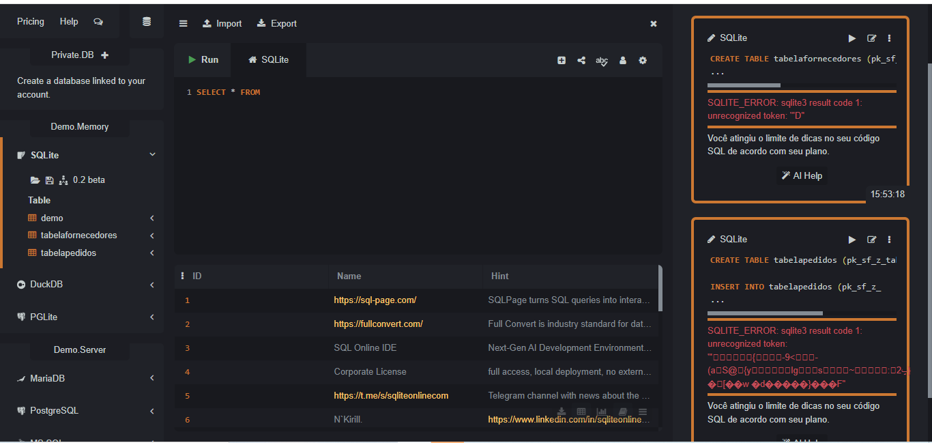932x443 pixels.
Task: Click the share icon in editor toolbar
Action: [581, 60]
